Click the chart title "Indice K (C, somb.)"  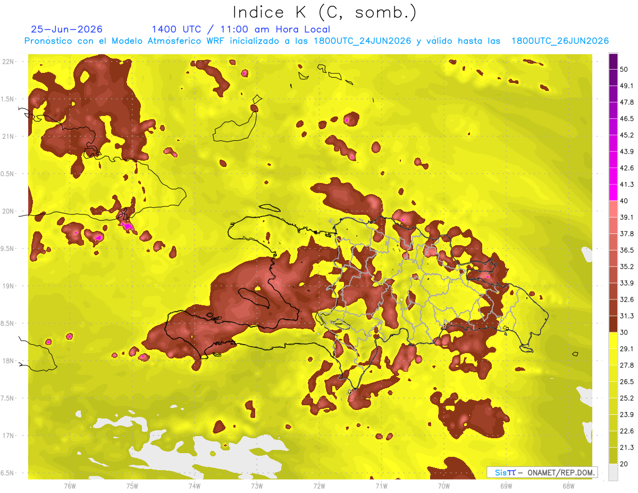point(324,12)
